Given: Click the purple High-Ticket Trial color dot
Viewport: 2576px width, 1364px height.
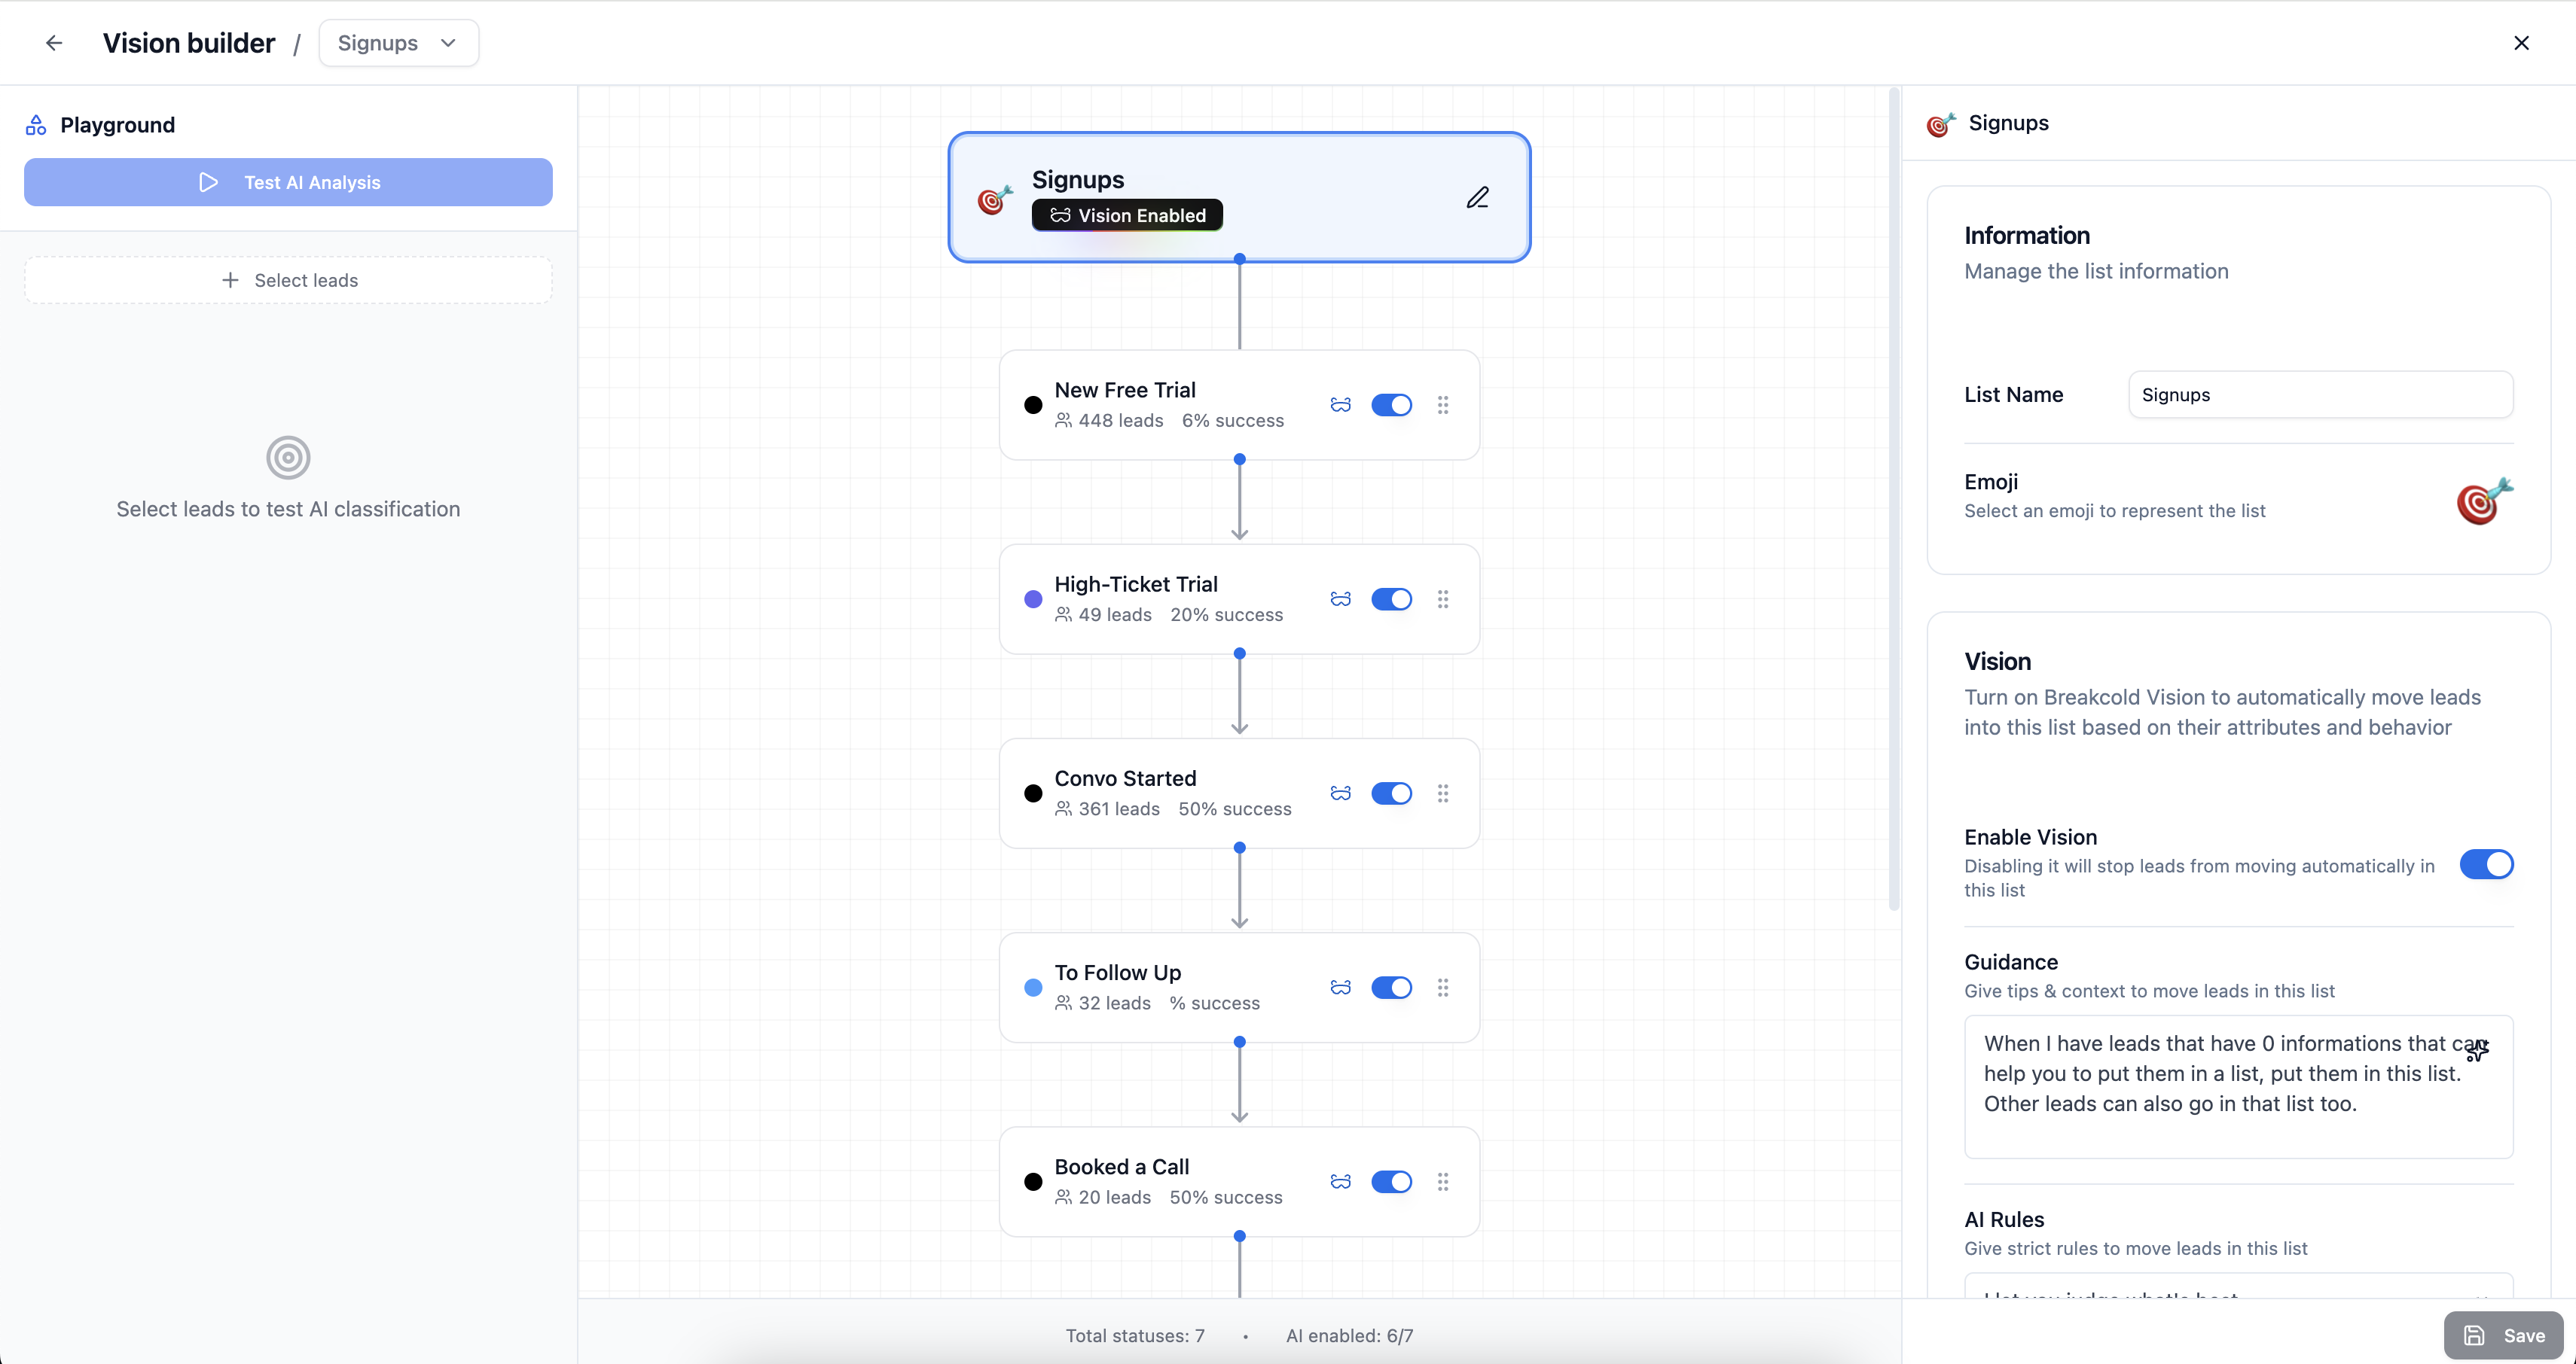Looking at the screenshot, I should 1033,599.
